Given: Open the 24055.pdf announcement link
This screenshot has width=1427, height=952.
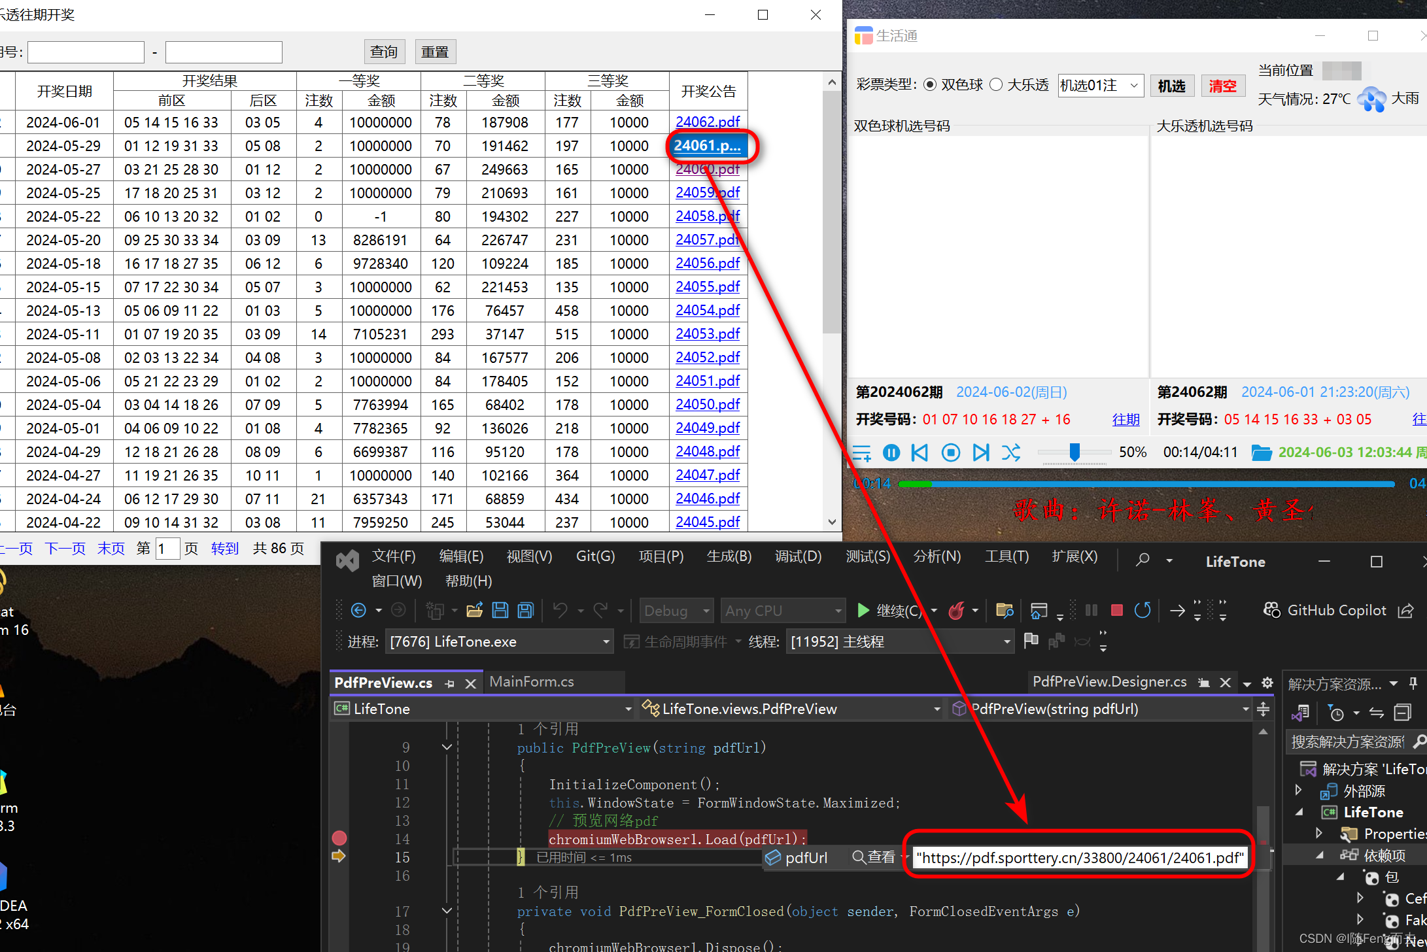Looking at the screenshot, I should coord(708,286).
